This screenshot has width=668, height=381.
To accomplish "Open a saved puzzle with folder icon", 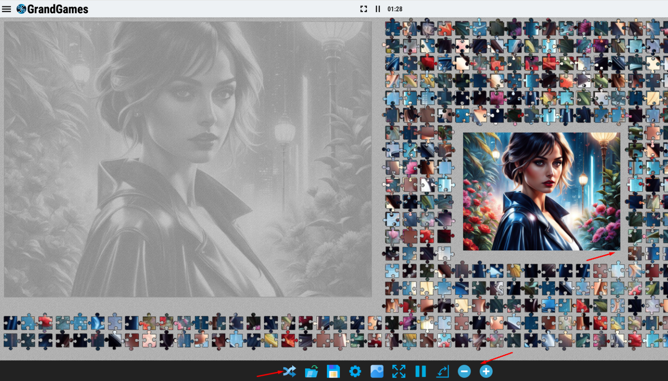I will (x=311, y=371).
